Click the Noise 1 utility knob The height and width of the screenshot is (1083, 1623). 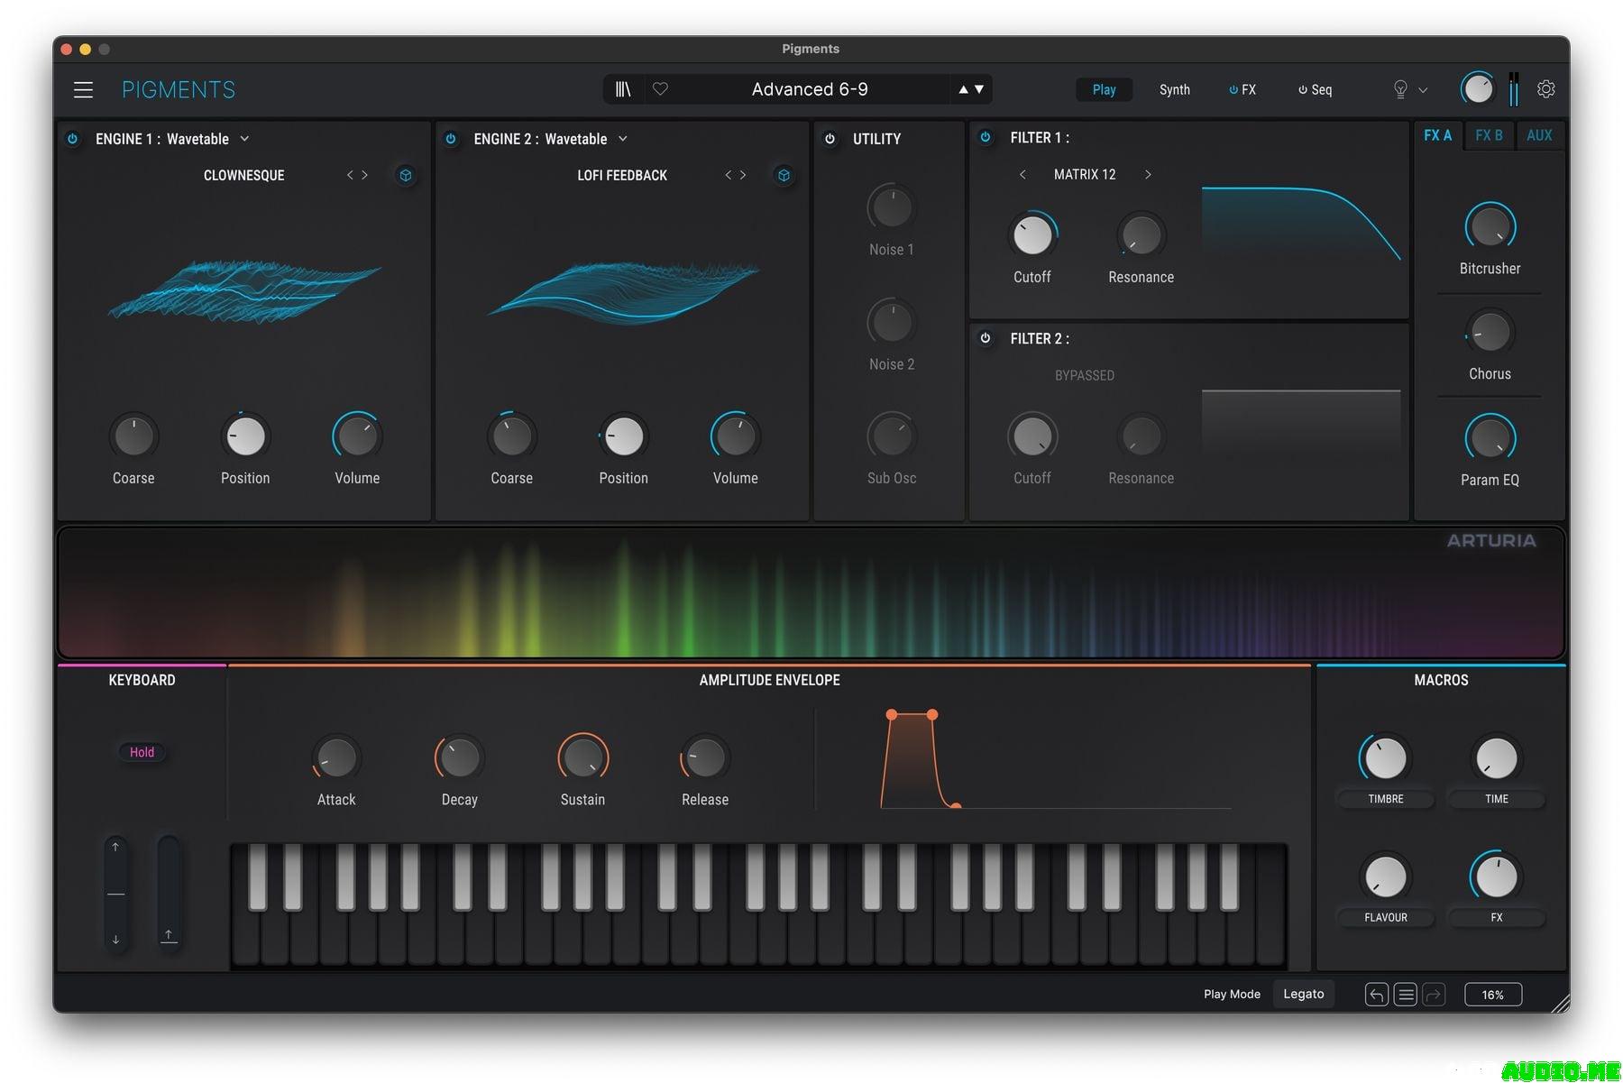point(892,207)
